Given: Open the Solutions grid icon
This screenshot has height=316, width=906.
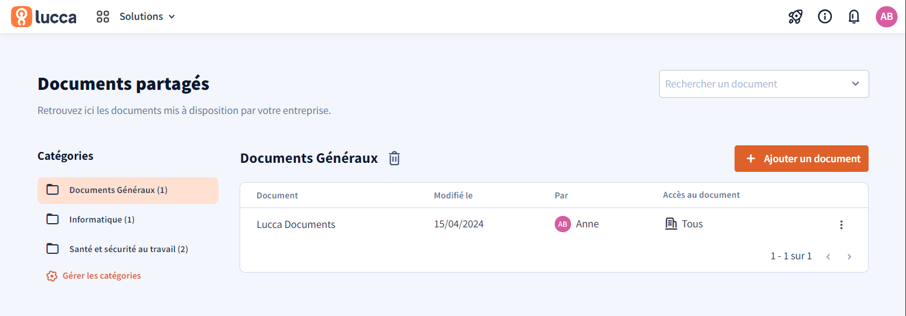Looking at the screenshot, I should tap(103, 16).
